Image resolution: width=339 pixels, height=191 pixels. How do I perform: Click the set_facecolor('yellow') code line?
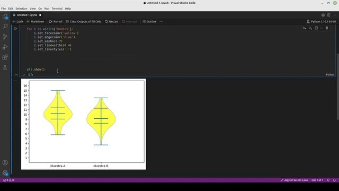(x=56, y=33)
